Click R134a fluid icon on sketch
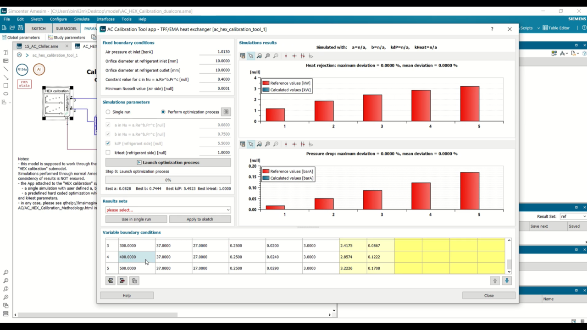 tap(22, 70)
